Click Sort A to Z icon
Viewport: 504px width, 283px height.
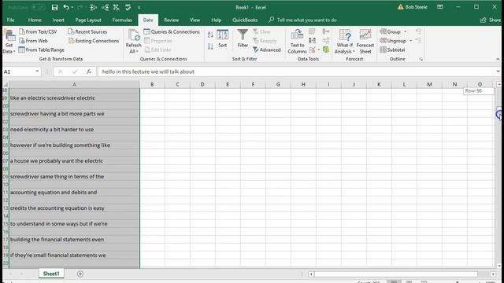pyautogui.click(x=210, y=35)
